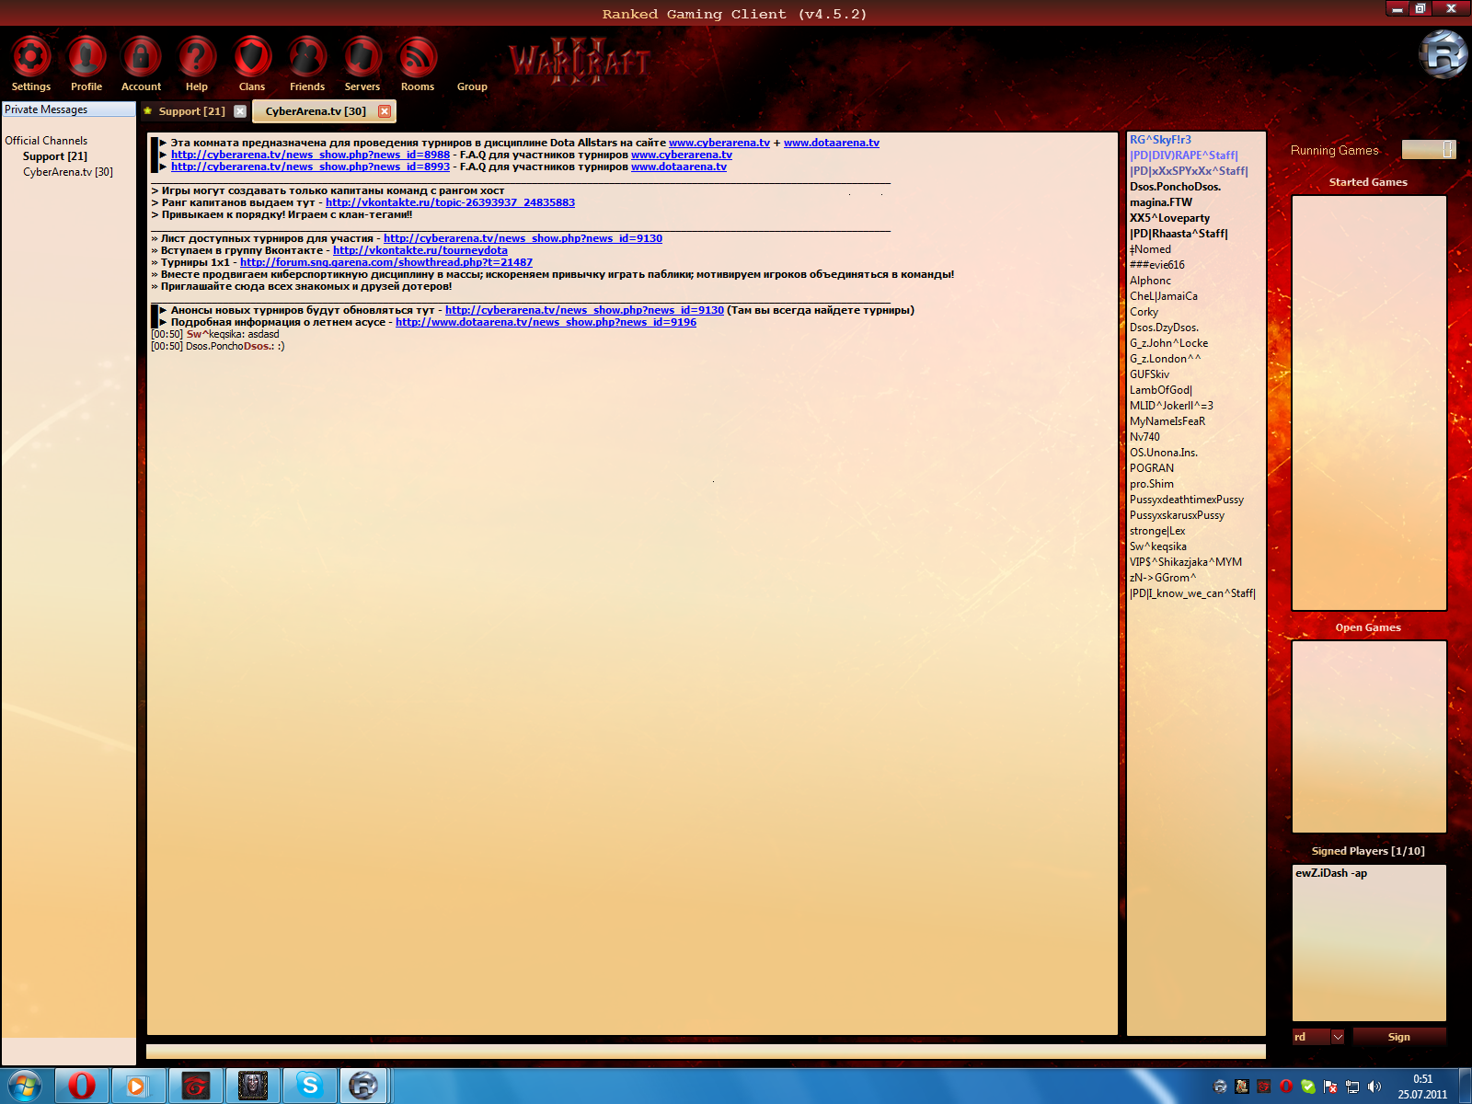The width and height of the screenshot is (1472, 1104).
Task: Close the CyberArena.tv [30] tab
Action: tap(385, 111)
